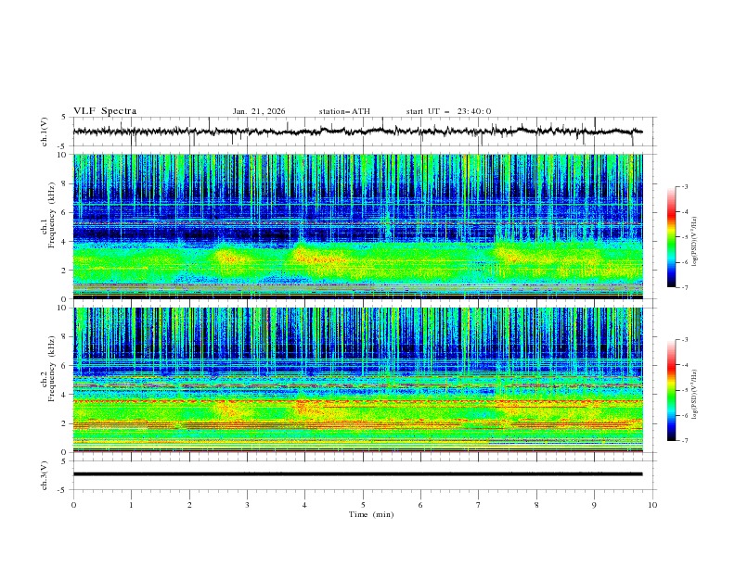Click the ch.2 log(PSD) colorbar label
Image resolution: width=735 pixels, height=567 pixels.
click(695, 395)
